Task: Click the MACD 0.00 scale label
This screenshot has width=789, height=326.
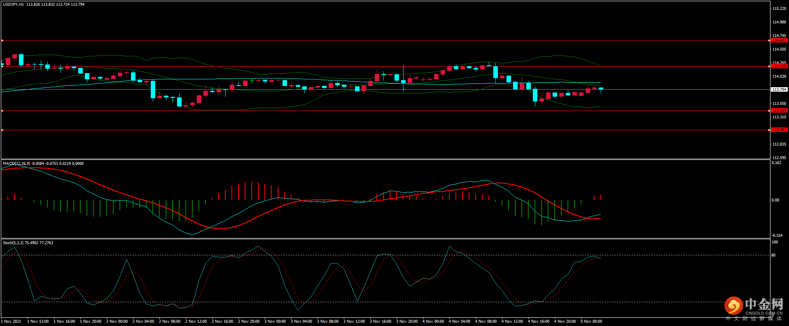Action: (775, 200)
